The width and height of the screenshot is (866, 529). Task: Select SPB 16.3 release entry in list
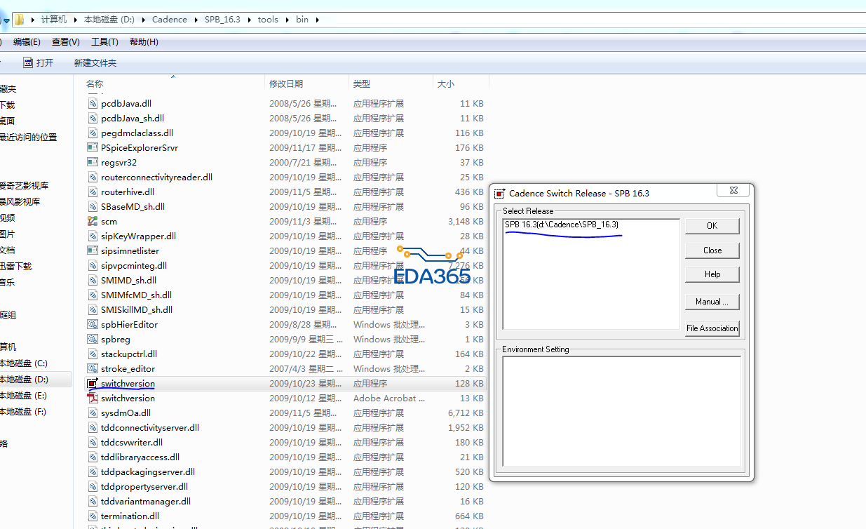click(x=561, y=225)
